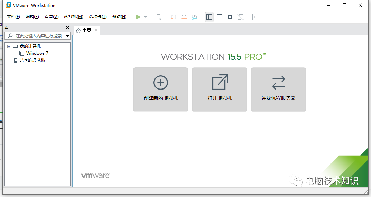Click the search magnifier icon in library
Viewport: 371px width, 197px height.
10,36
